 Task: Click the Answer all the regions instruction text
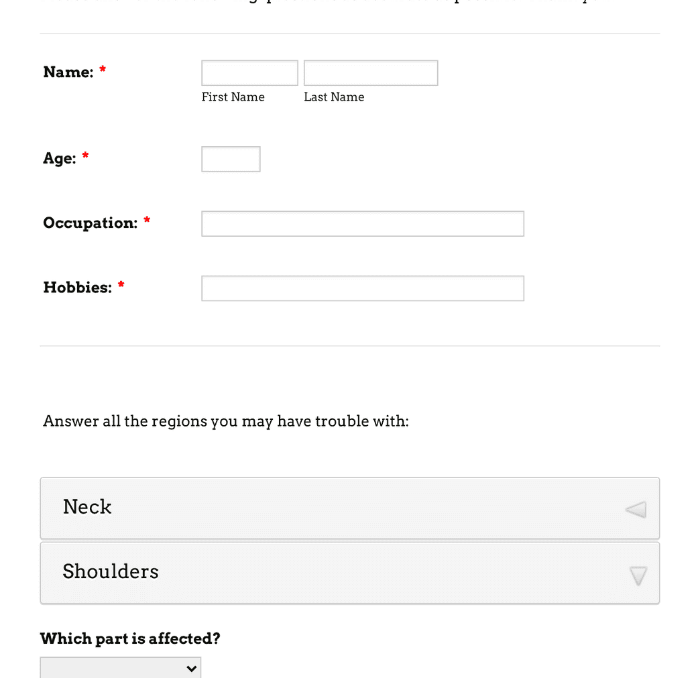click(225, 421)
